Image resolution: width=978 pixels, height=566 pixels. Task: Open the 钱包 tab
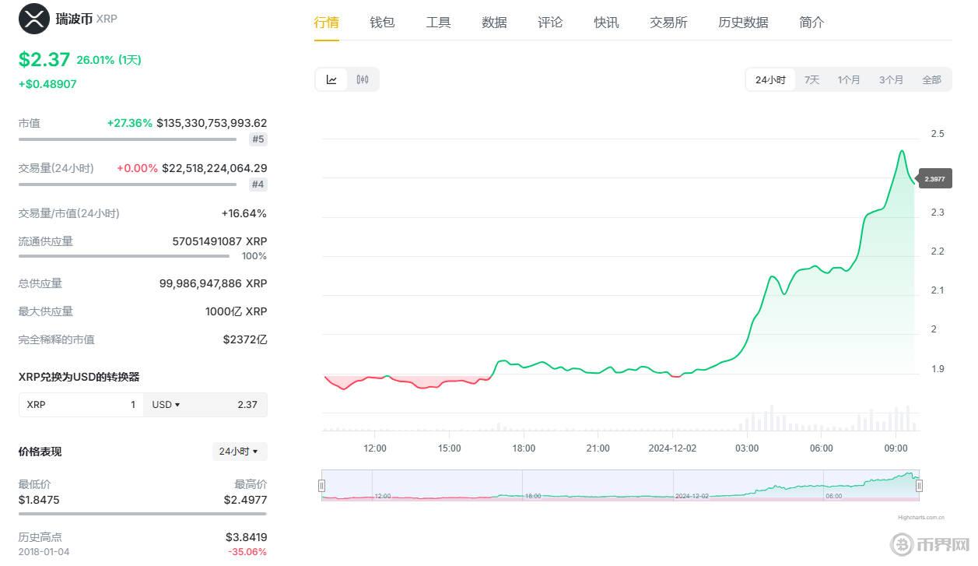[382, 23]
